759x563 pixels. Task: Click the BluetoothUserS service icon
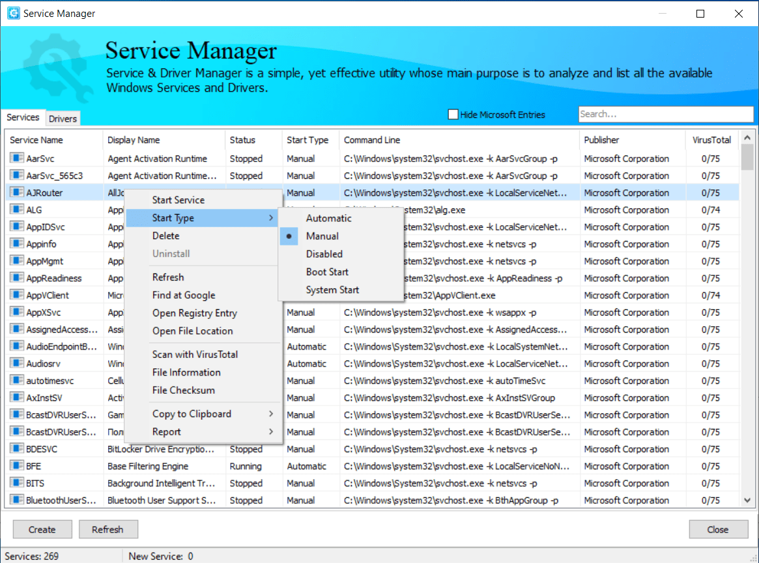click(17, 500)
